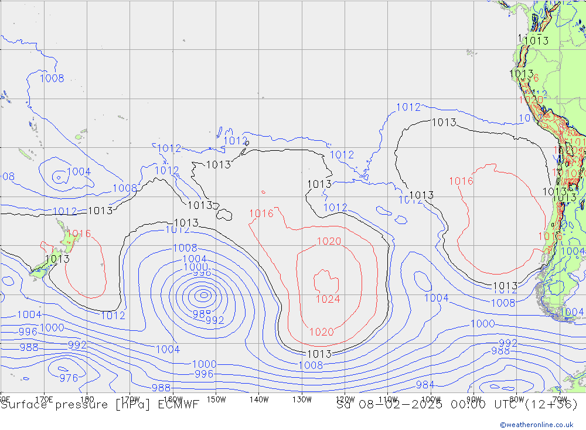Click the 100W longitude label
This screenshot has height=430, width=586.
click(x=431, y=399)
